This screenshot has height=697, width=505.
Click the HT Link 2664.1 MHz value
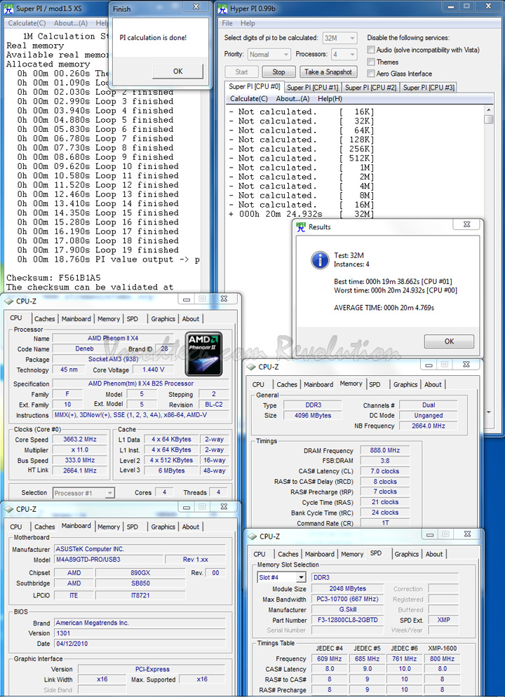pyautogui.click(x=80, y=471)
